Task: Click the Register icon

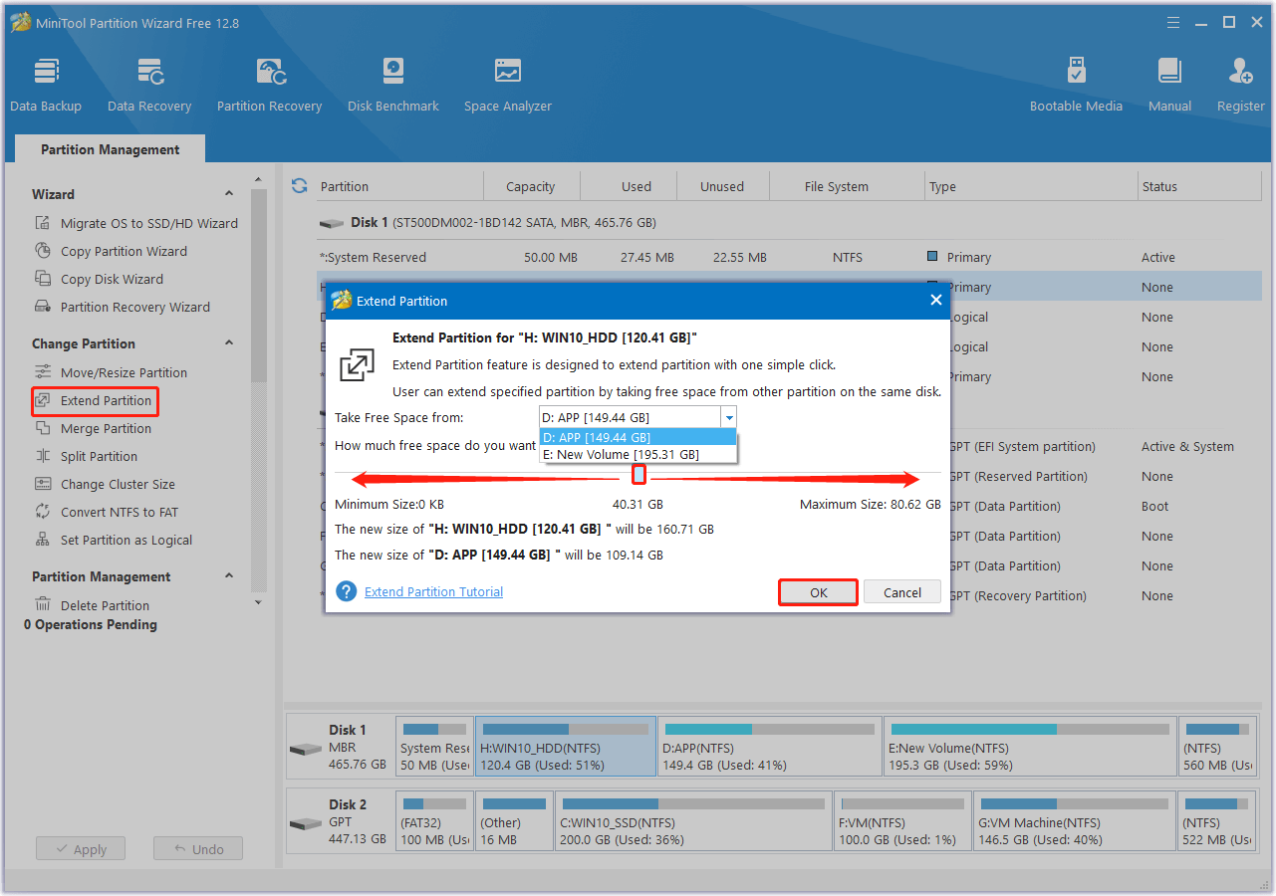Action: tap(1239, 82)
